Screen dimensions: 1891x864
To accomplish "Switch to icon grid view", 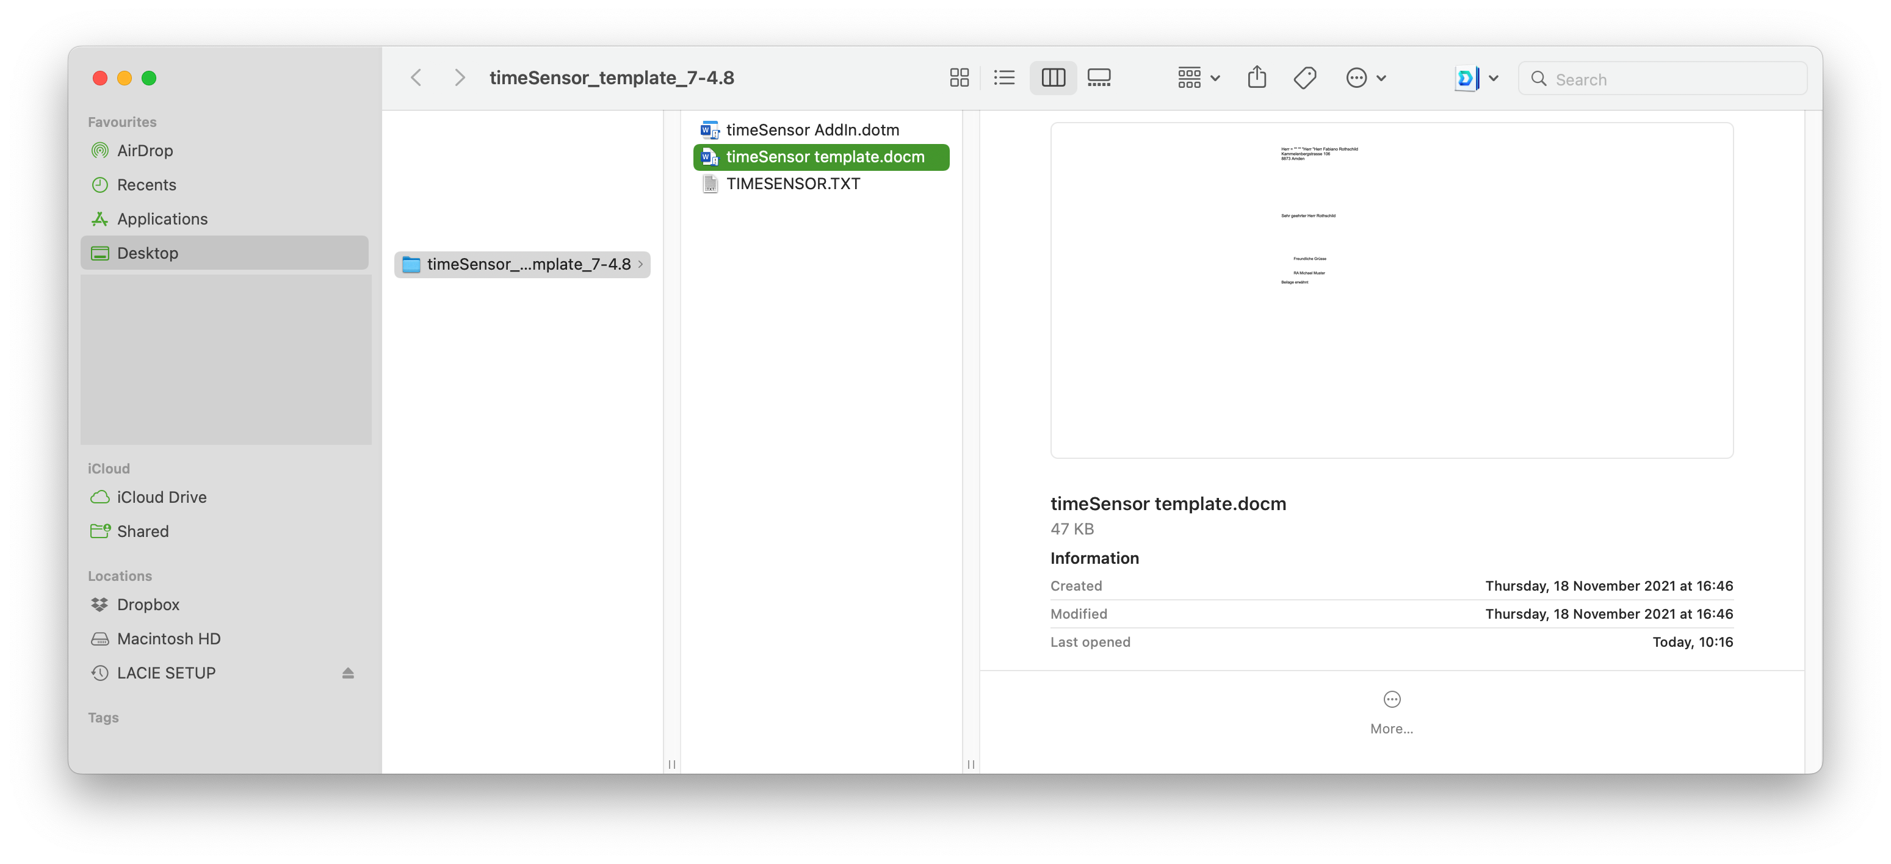I will click(960, 78).
